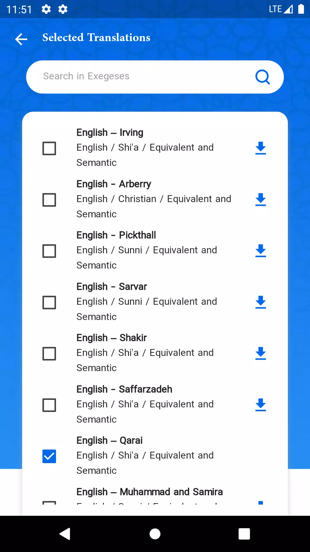The width and height of the screenshot is (310, 552).
Task: Select the English Sarvar checkbox
Action: point(49,302)
